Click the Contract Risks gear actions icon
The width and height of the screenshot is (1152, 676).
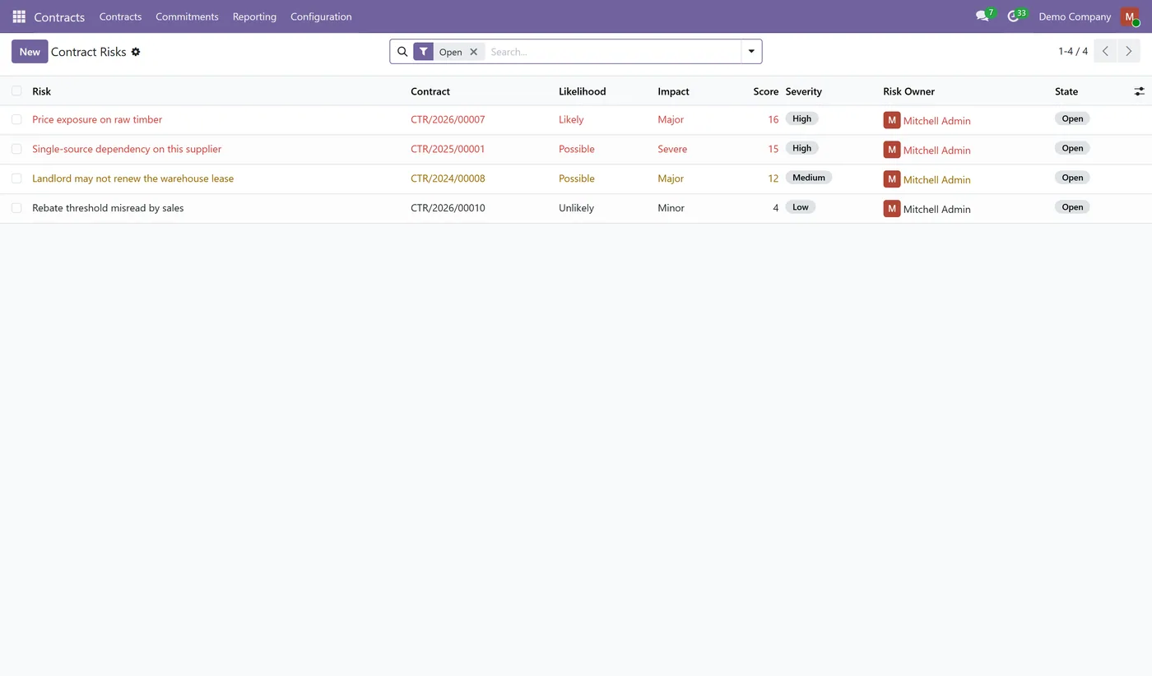136,52
